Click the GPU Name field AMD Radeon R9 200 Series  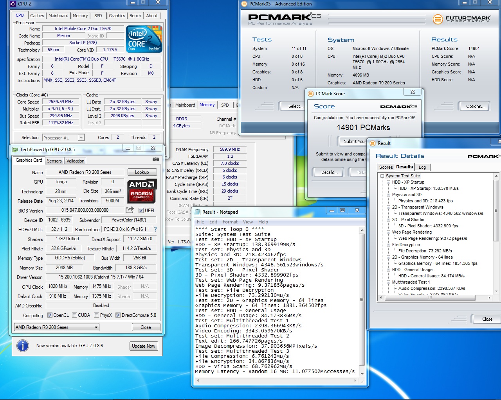(85, 172)
